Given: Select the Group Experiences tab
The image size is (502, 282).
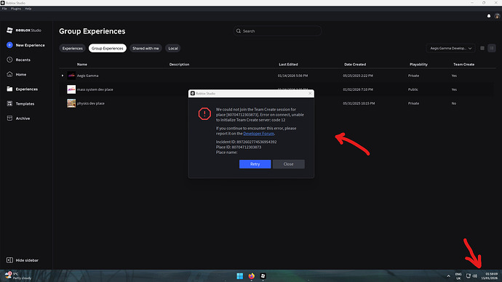Looking at the screenshot, I should click(x=107, y=48).
